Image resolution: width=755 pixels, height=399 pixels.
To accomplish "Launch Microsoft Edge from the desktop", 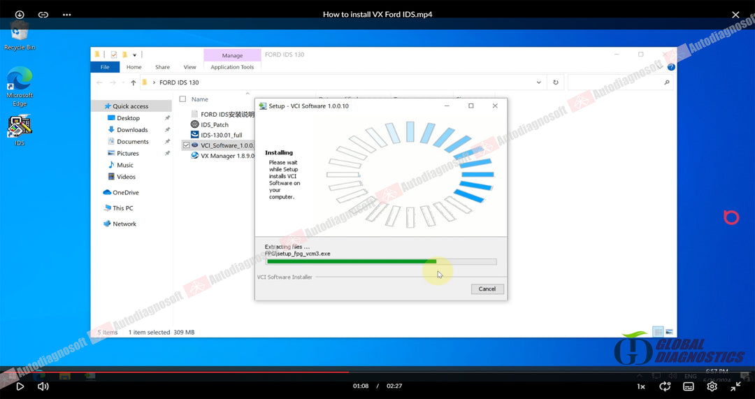I will coord(20,87).
